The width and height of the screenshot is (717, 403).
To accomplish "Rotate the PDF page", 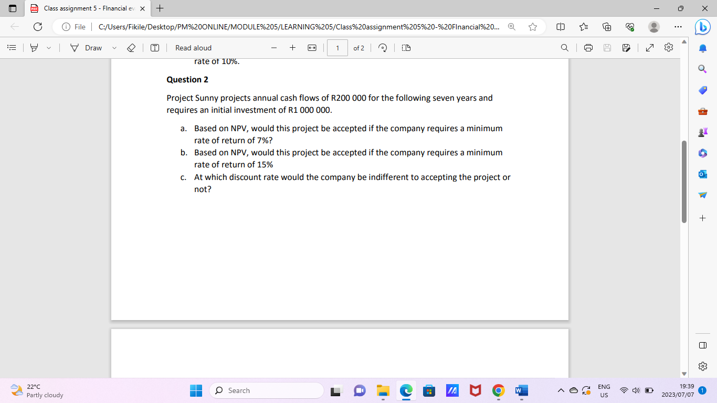I will coord(383,48).
